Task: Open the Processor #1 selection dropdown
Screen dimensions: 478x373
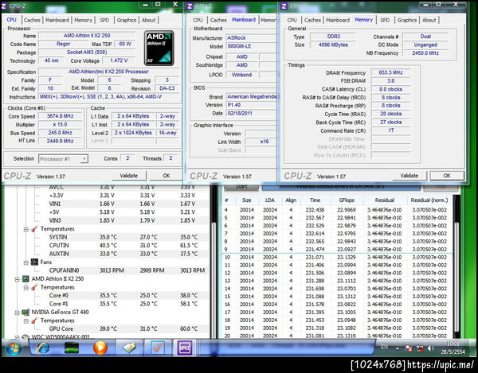Action: click(x=63, y=159)
